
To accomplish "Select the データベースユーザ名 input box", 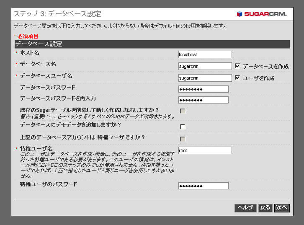I will pos(205,78).
